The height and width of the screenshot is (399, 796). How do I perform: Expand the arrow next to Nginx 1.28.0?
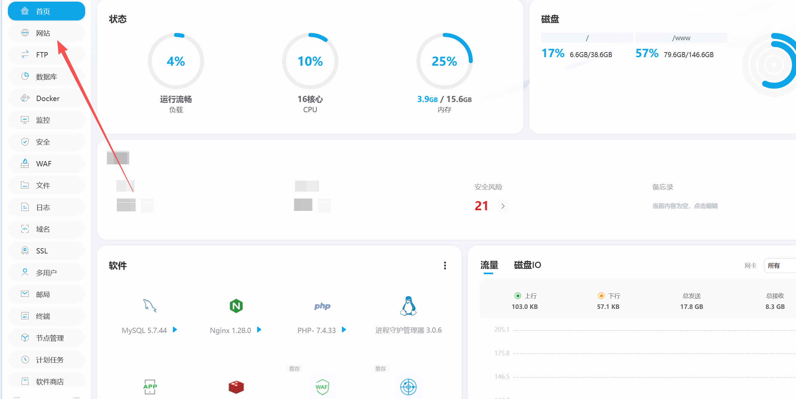(259, 330)
